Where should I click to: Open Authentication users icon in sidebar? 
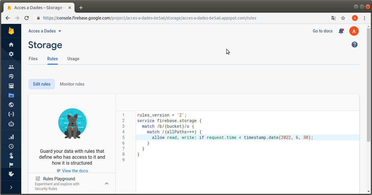click(x=11, y=67)
